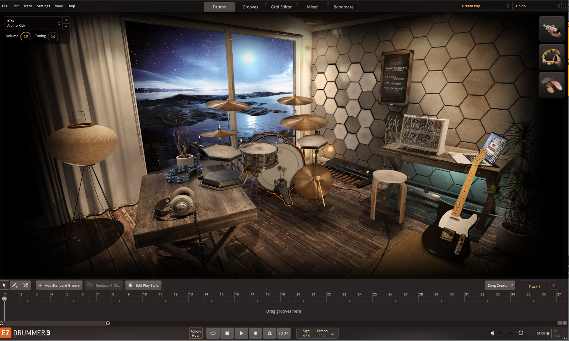This screenshot has height=341, width=569.
Task: Switch to the Drums tab
Action: (219, 7)
